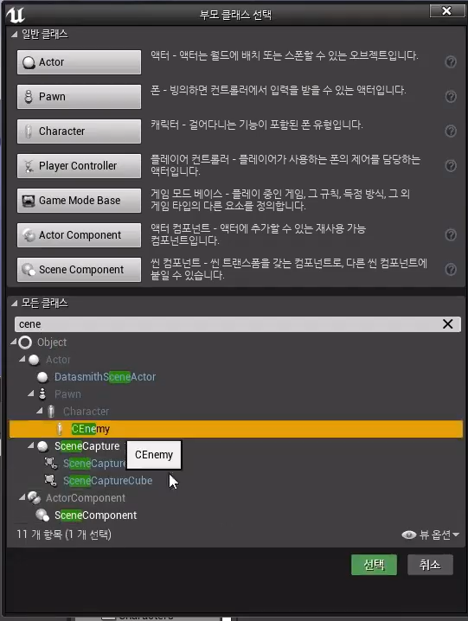The image size is (468, 621).
Task: Click the 취소 cancel button
Action: point(430,565)
